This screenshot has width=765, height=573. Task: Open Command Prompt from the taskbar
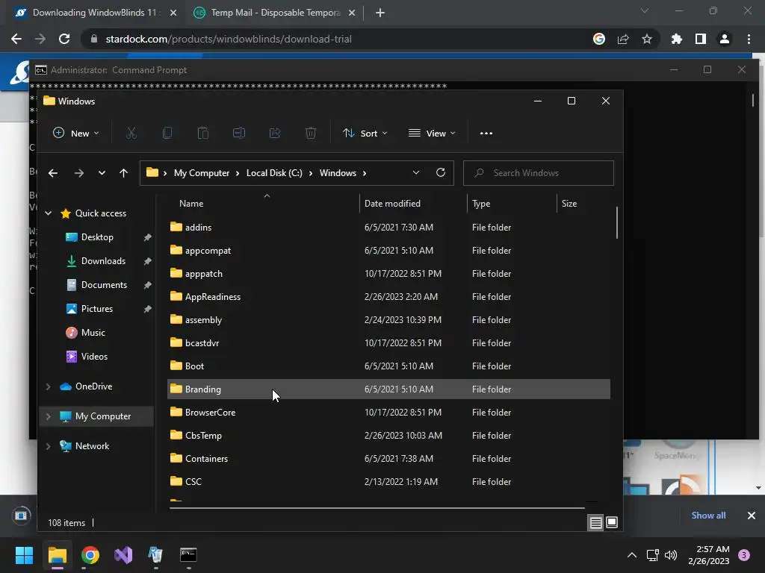pos(188,555)
